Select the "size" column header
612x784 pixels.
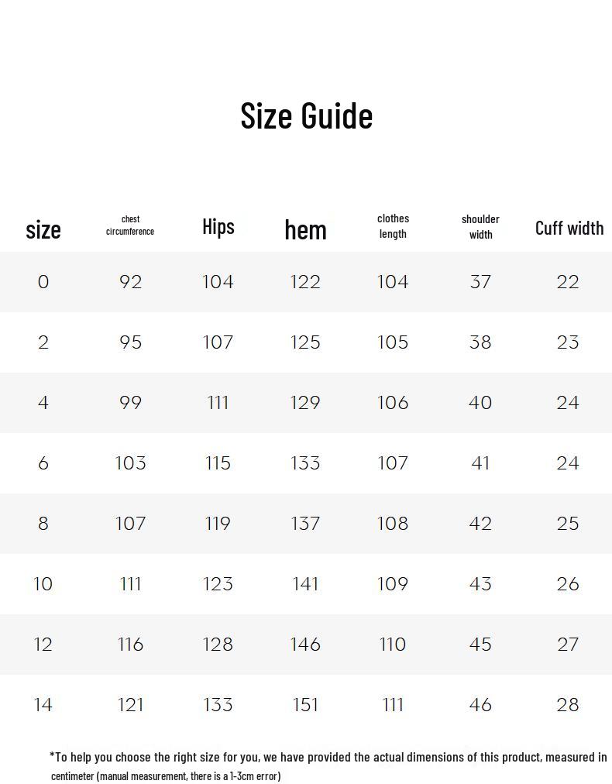pos(43,229)
